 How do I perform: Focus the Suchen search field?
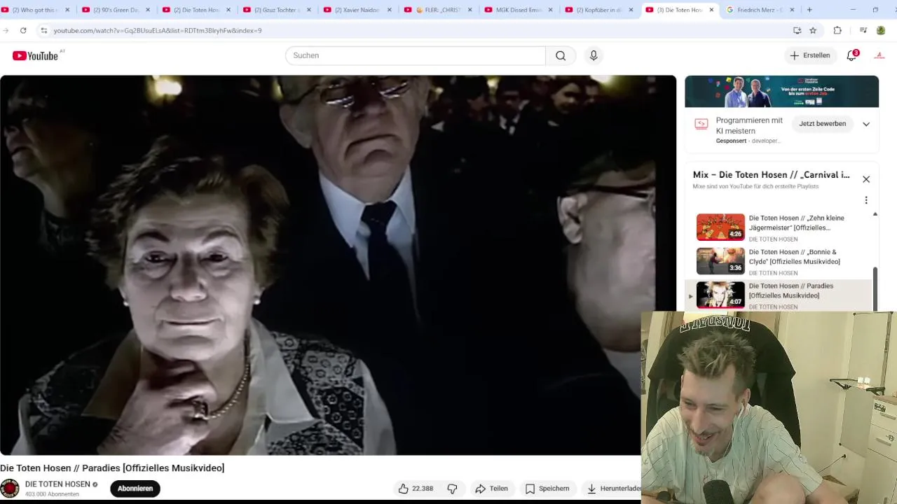point(415,55)
